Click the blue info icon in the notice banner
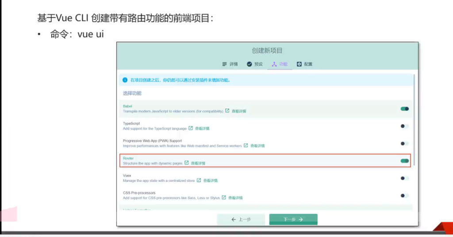The width and height of the screenshot is (453, 237). [x=125, y=80]
